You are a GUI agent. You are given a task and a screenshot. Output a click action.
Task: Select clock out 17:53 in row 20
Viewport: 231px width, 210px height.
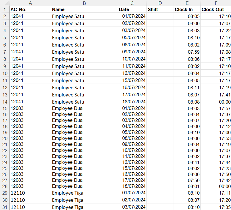(x=216, y=138)
